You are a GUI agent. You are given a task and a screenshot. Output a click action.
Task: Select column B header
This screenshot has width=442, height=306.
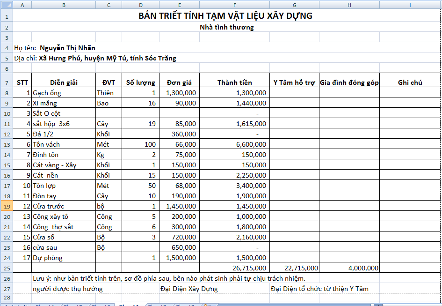(64, 5)
